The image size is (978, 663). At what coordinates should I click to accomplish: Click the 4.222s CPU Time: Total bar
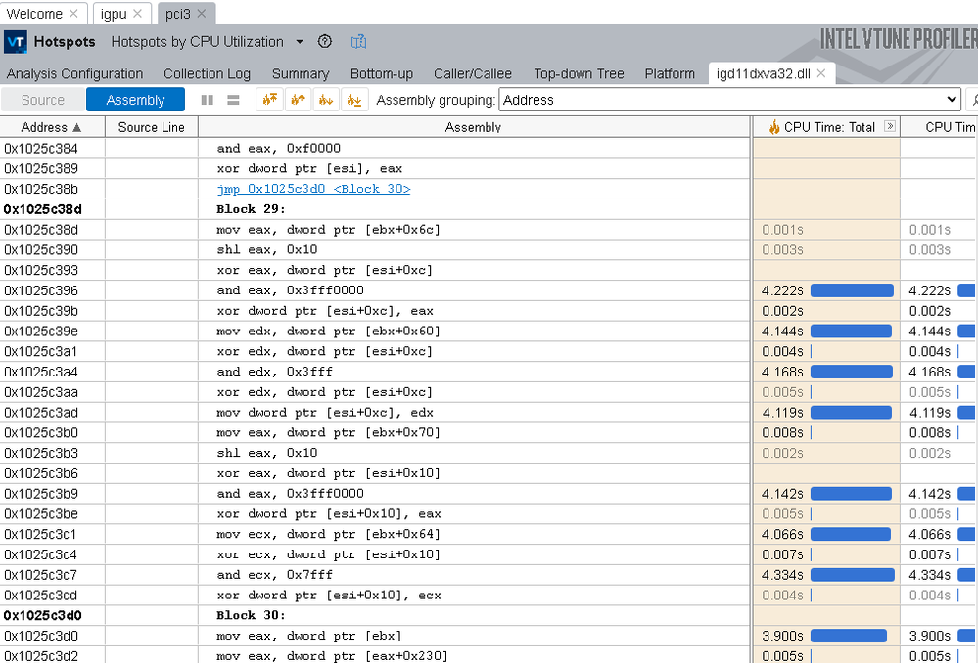pyautogui.click(x=852, y=290)
